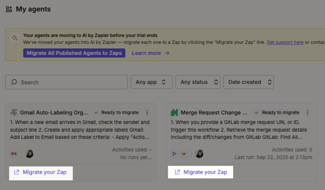The height and width of the screenshot is (190, 325).
Task: Click the owner avatar on Gmail Auto-Labeling card
Action: click(x=29, y=154)
